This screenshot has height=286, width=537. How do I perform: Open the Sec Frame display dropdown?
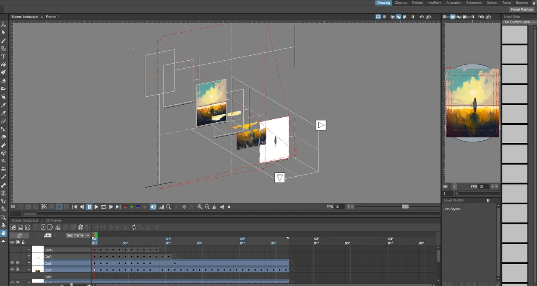pos(78,235)
